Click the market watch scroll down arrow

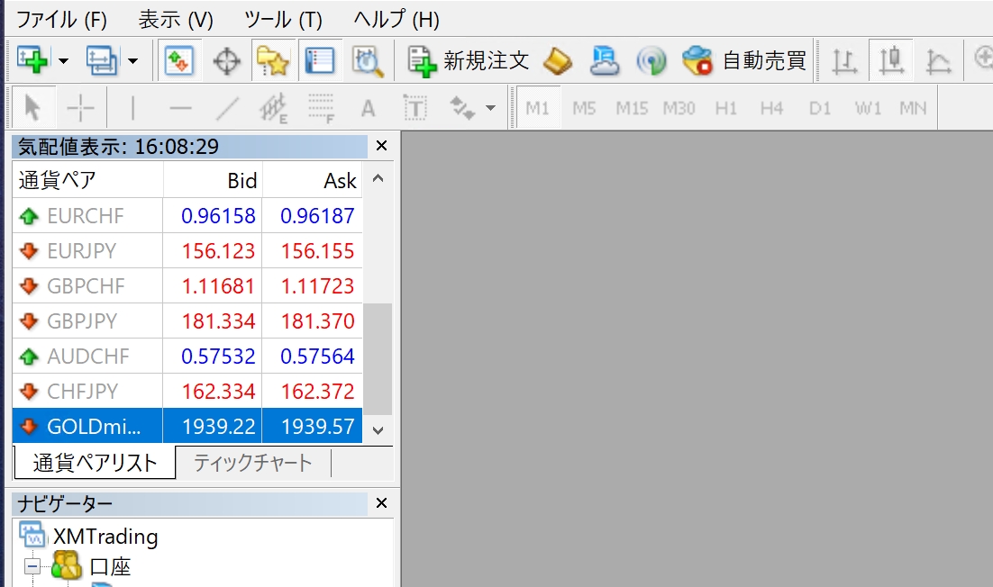(378, 430)
